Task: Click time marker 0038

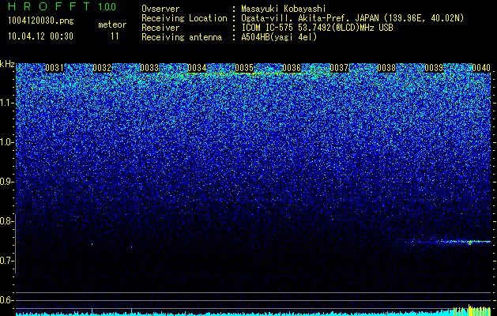Action: 386,68
